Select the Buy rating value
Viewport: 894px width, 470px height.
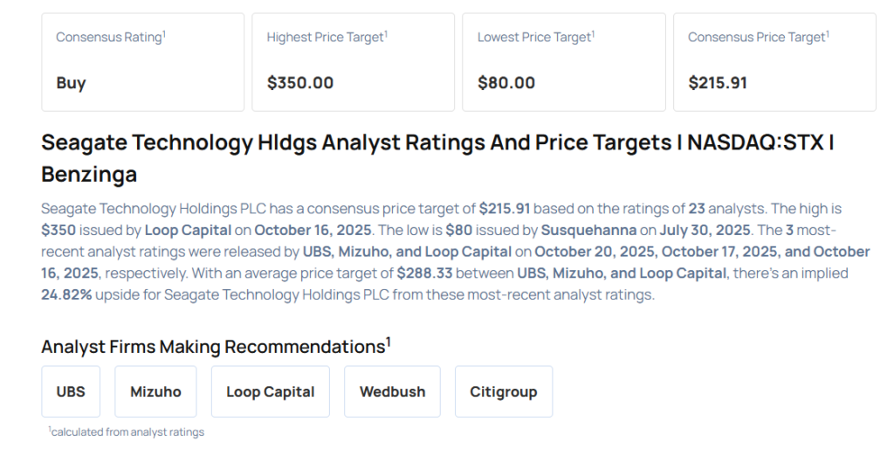[71, 83]
